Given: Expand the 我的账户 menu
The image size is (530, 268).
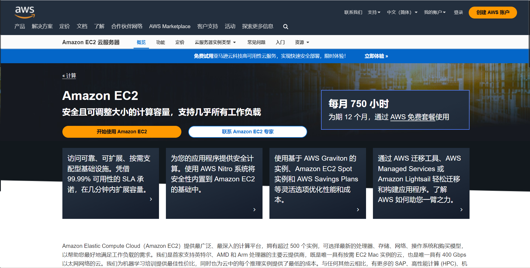Looking at the screenshot, I should pyautogui.click(x=435, y=12).
